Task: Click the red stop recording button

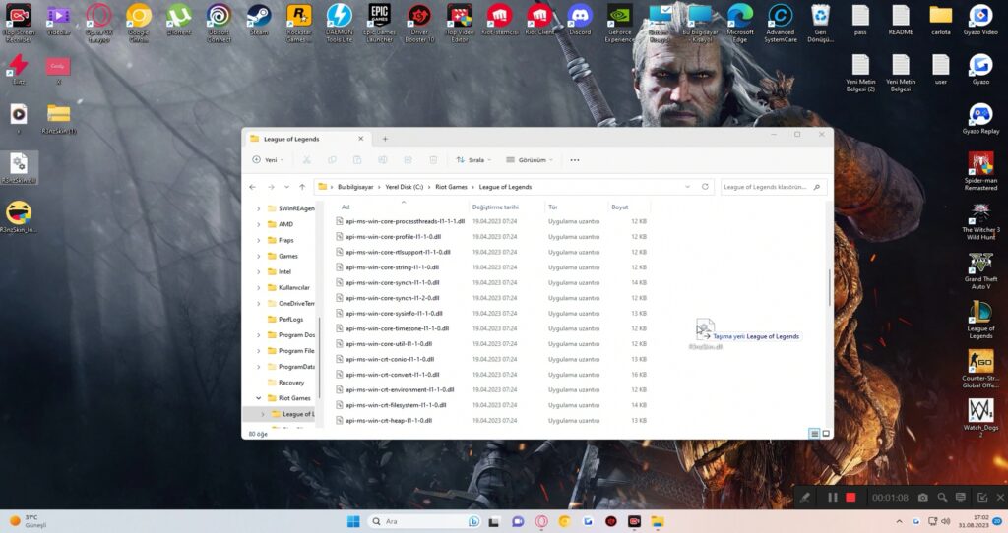Action: 850,497
